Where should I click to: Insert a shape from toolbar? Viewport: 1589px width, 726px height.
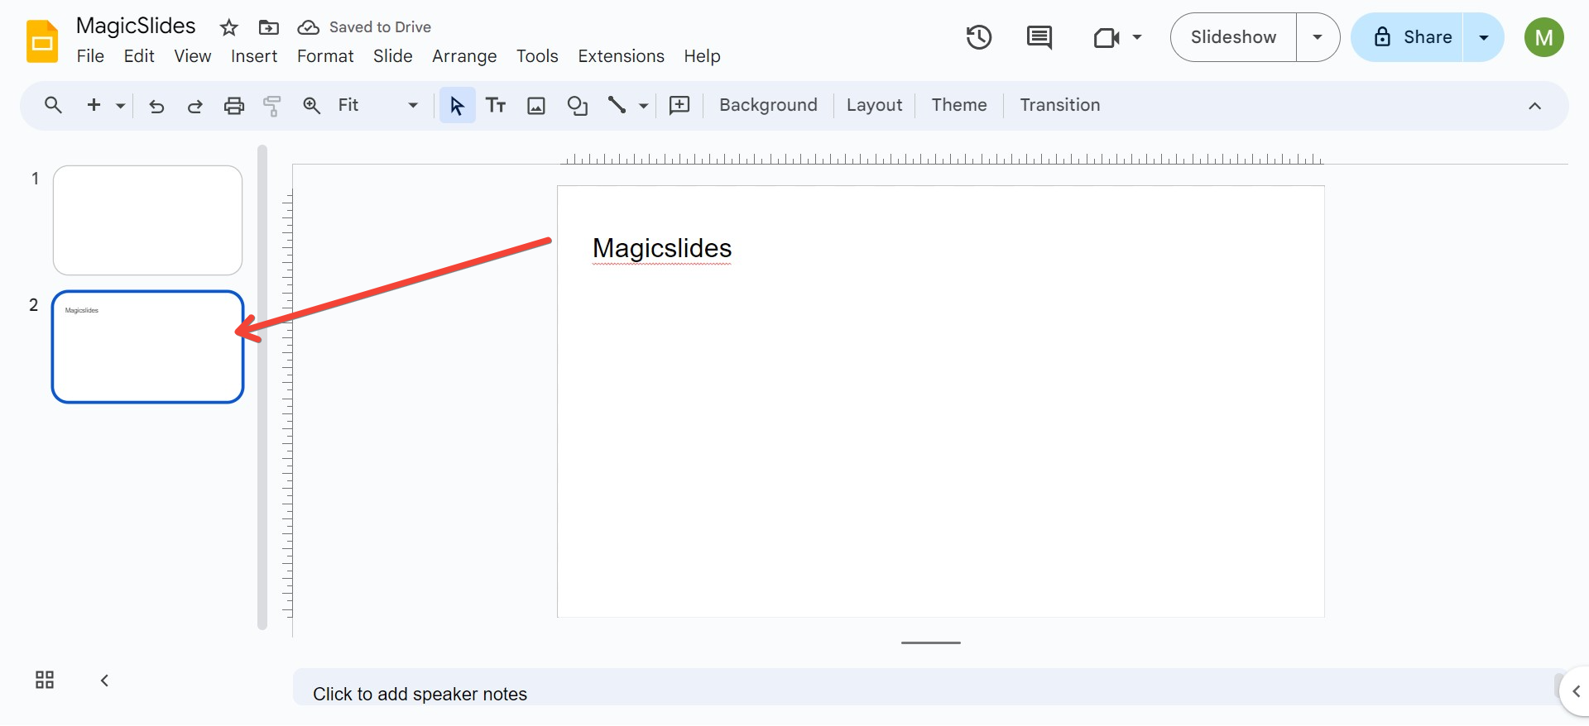[577, 106]
